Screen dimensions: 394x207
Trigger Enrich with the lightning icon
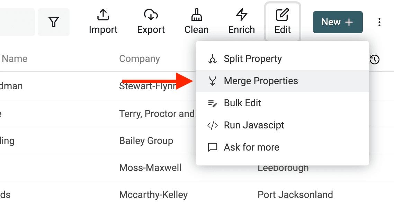[241, 15]
